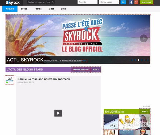Click the blog search input field
The width and height of the screenshot is (160, 135).
39,2
